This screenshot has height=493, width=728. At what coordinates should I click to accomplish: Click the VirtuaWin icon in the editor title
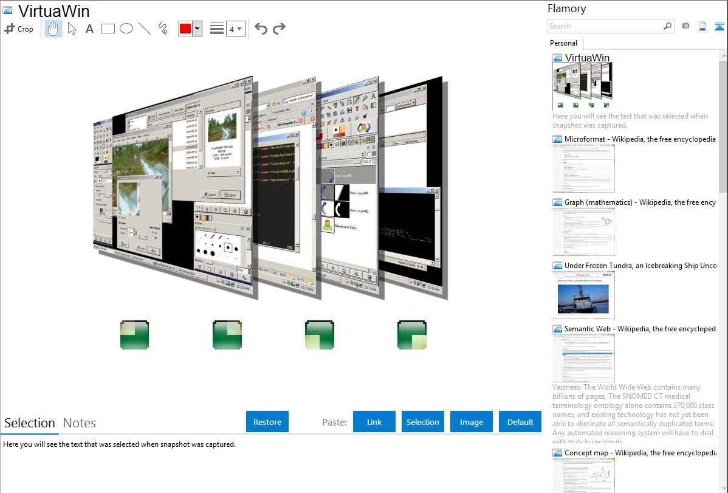[x=8, y=10]
